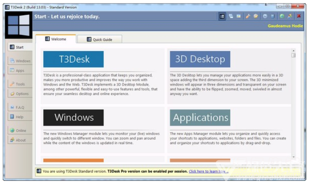Maximize the T3Desk window
Screen dimensions: 309x184
[287, 6]
